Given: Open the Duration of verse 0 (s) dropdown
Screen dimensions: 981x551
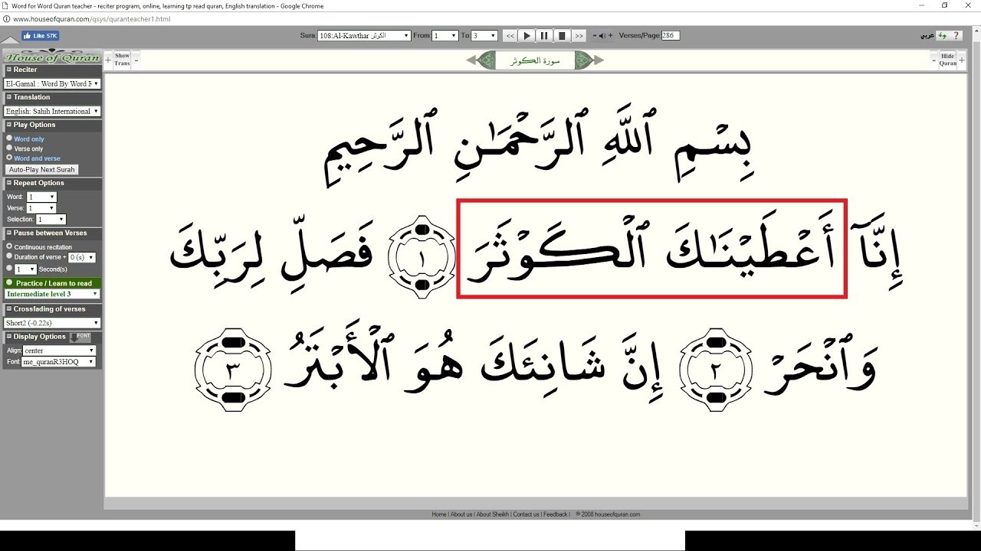Looking at the screenshot, I should click(82, 257).
